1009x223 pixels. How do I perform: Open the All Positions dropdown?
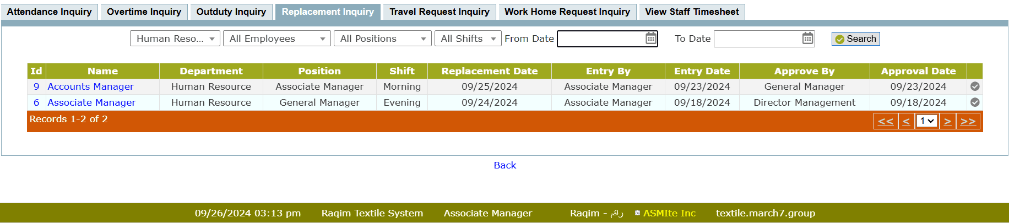click(x=382, y=39)
